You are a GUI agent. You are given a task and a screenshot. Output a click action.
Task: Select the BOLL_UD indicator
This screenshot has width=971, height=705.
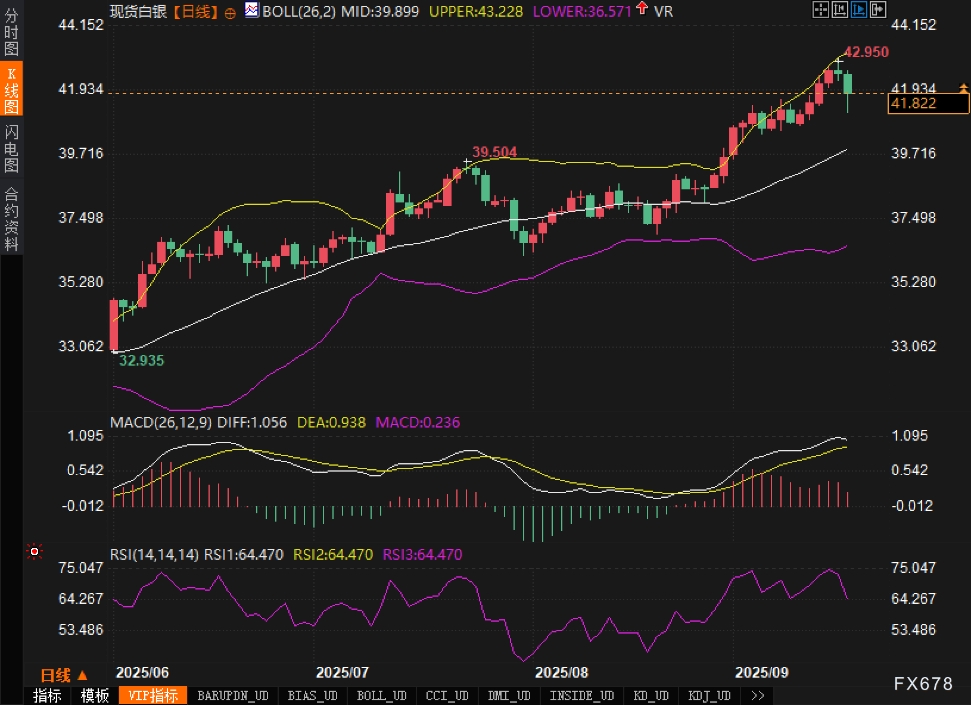pos(382,695)
